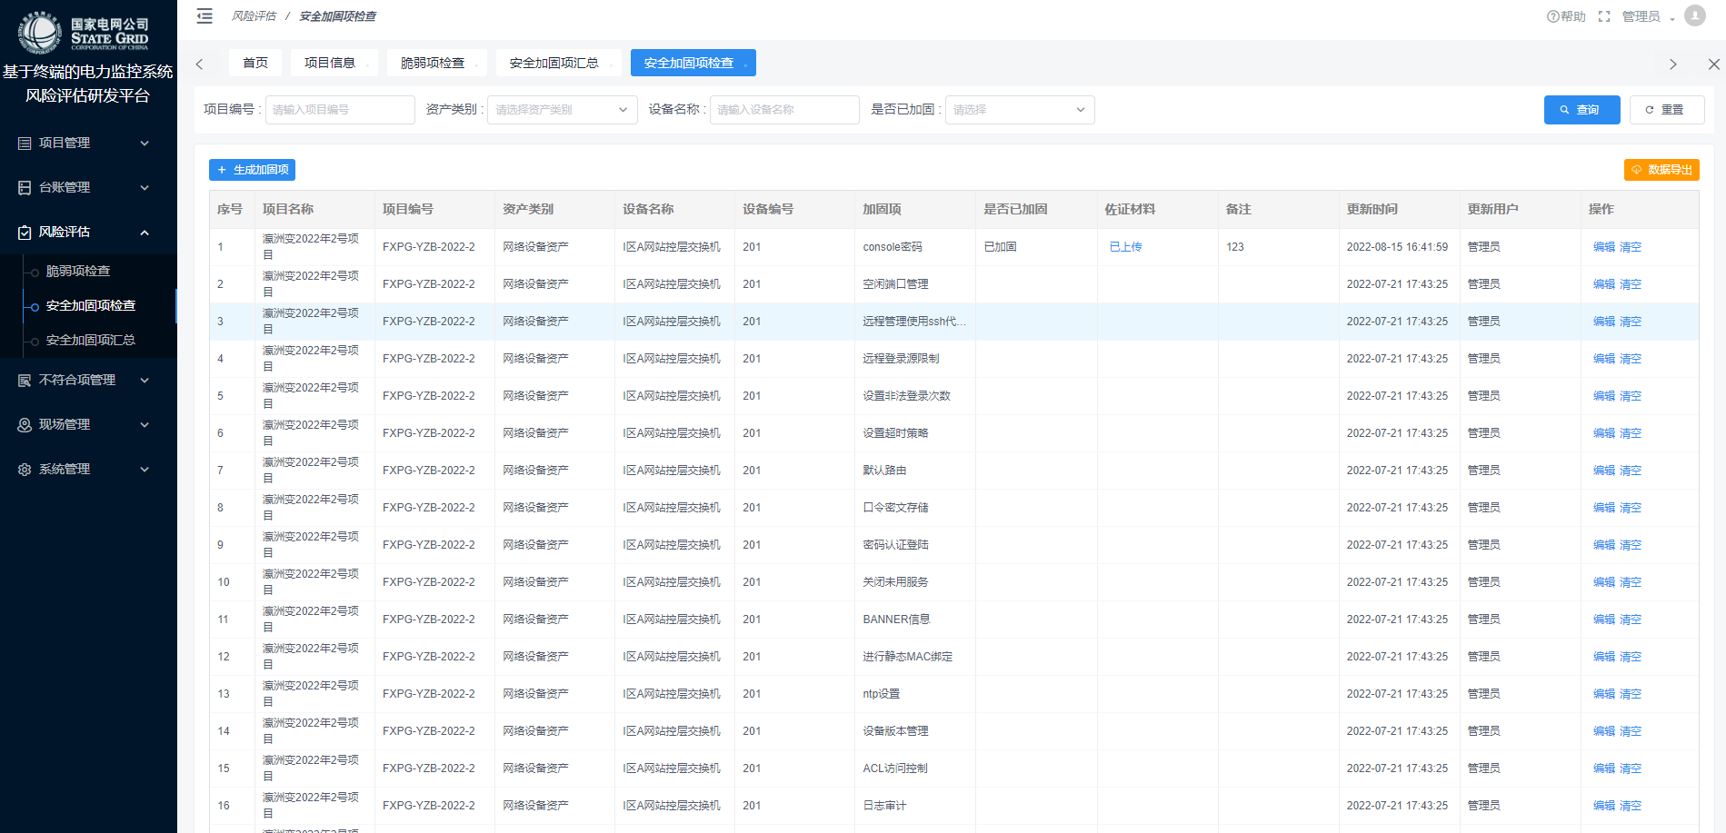Screen dimensions: 1726x833
Task: Focus the 设备名称 input field
Action: [x=784, y=110]
